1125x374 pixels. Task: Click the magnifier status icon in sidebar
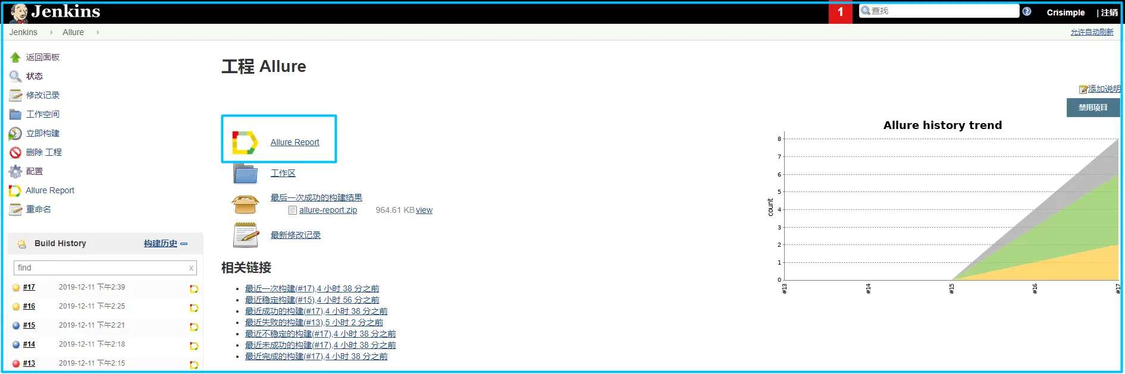pyautogui.click(x=15, y=76)
